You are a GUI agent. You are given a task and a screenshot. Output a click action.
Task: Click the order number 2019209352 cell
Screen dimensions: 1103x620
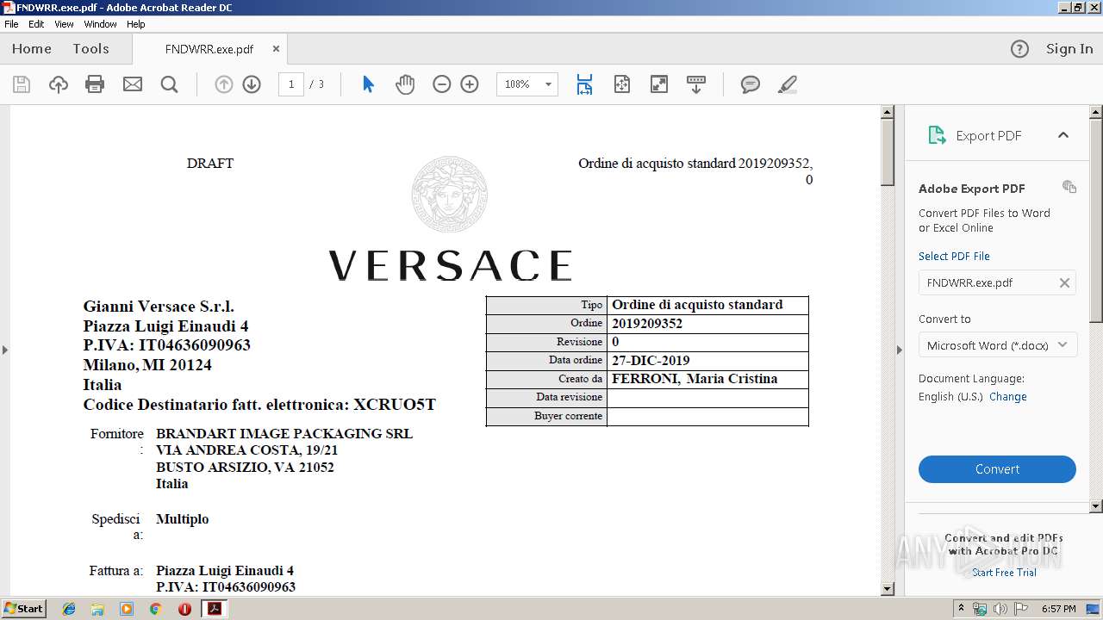[x=707, y=324]
